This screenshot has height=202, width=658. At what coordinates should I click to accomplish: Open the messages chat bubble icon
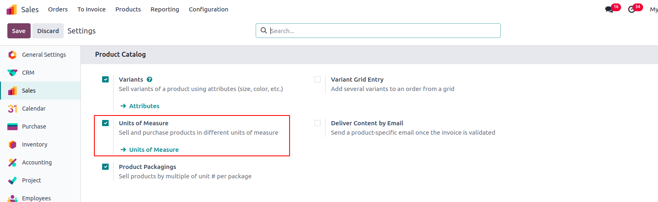tap(609, 9)
